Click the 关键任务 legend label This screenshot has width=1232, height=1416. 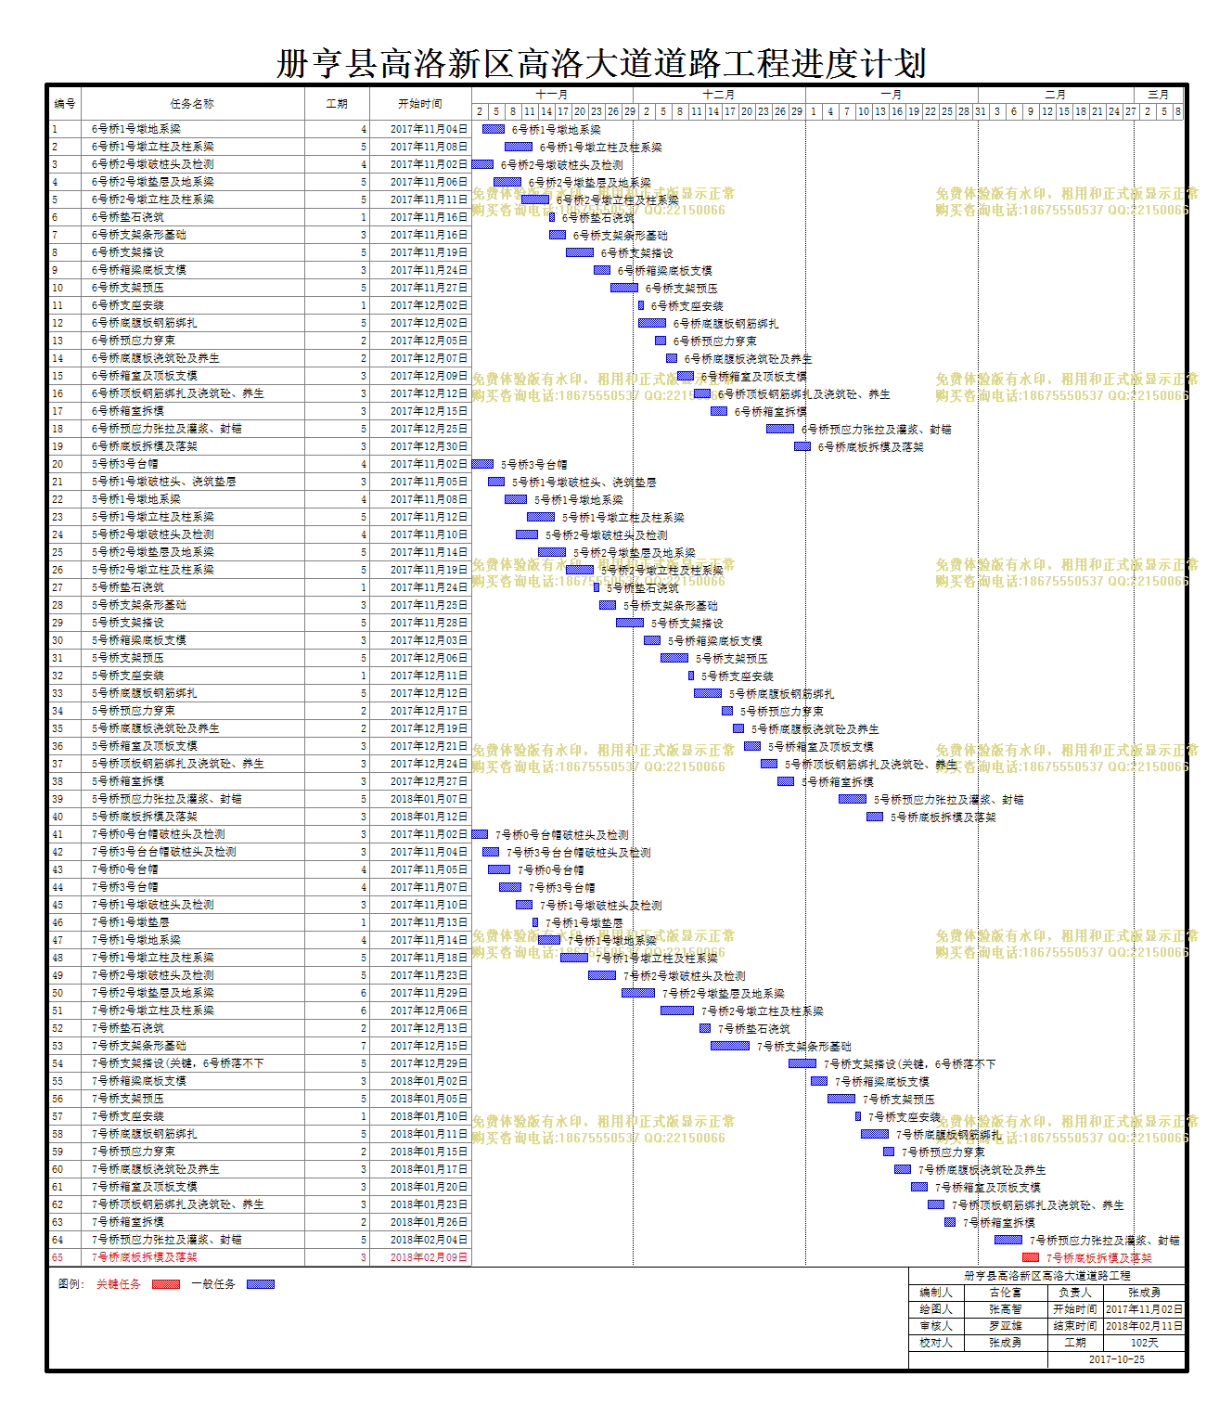[119, 1284]
